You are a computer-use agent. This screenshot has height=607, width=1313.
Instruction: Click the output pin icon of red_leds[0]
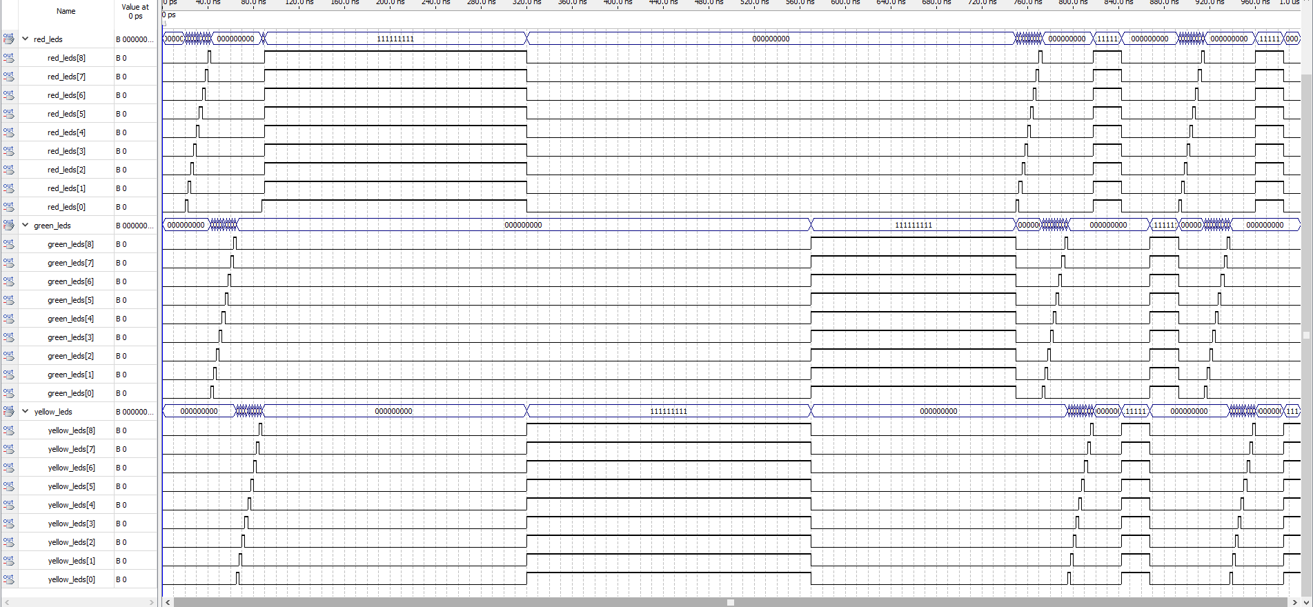tap(8, 206)
